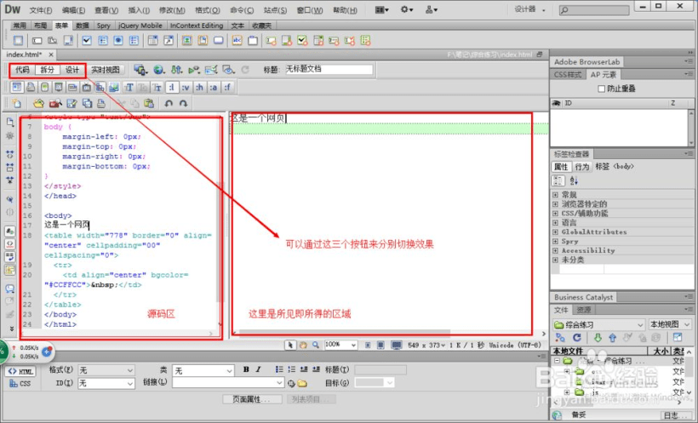Switch to the Spry insert tab
Viewport: 698px width, 423px height.
[x=103, y=26]
